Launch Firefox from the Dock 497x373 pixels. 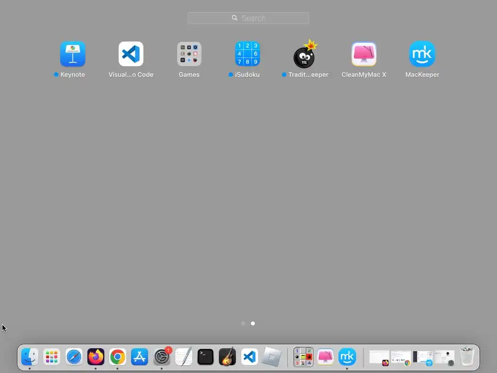tap(96, 357)
